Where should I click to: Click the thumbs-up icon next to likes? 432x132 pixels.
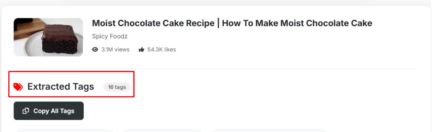(x=141, y=49)
